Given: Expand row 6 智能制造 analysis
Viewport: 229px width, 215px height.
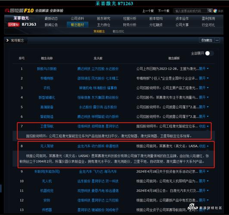Looking at the screenshot, I should [x=204, y=117].
